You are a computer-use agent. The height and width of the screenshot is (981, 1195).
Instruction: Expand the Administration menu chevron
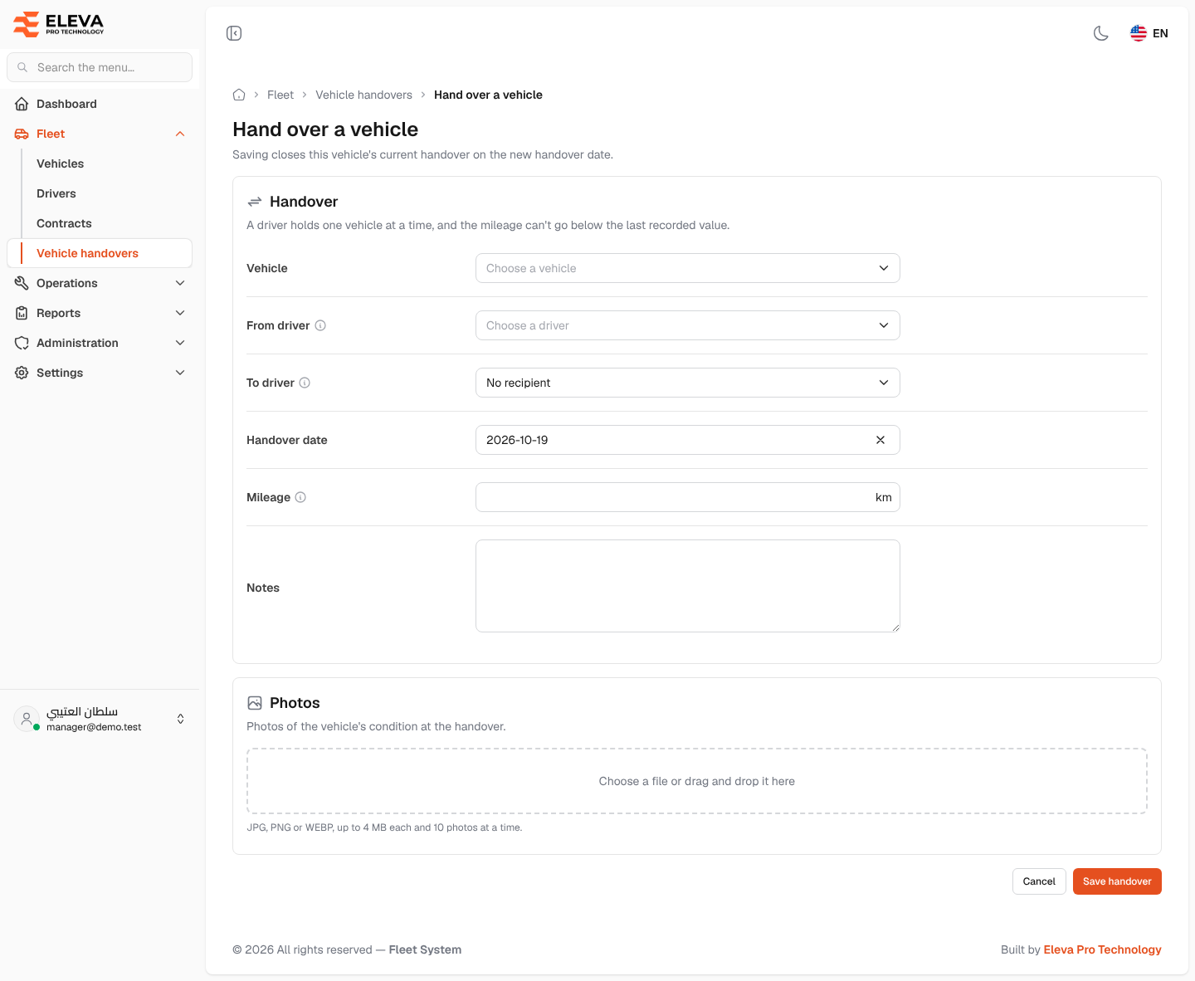point(180,343)
